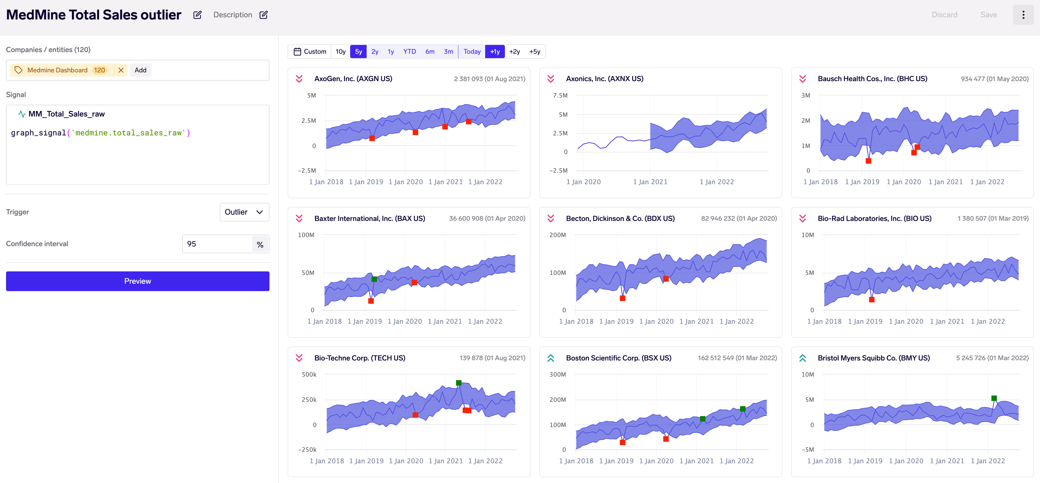1040x483 pixels.
Task: Toggle the +1y forecast range
Action: (x=494, y=52)
